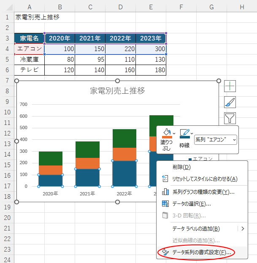The height and width of the screenshot is (263, 257).
Task: Click データ ラベルの追加 menu item
Action: (x=196, y=229)
